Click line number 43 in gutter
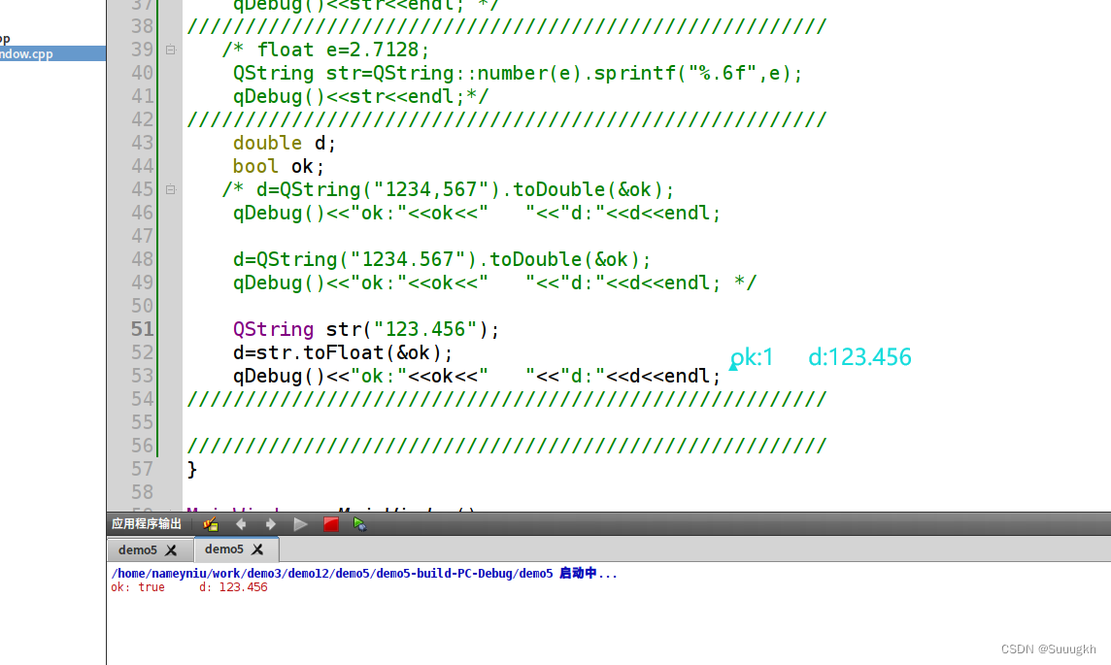This screenshot has width=1111, height=665. (x=142, y=143)
